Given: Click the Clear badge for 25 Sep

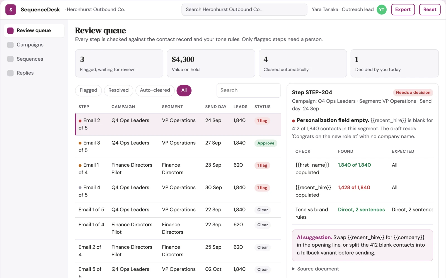Looking at the screenshot, I should pyautogui.click(x=263, y=247).
